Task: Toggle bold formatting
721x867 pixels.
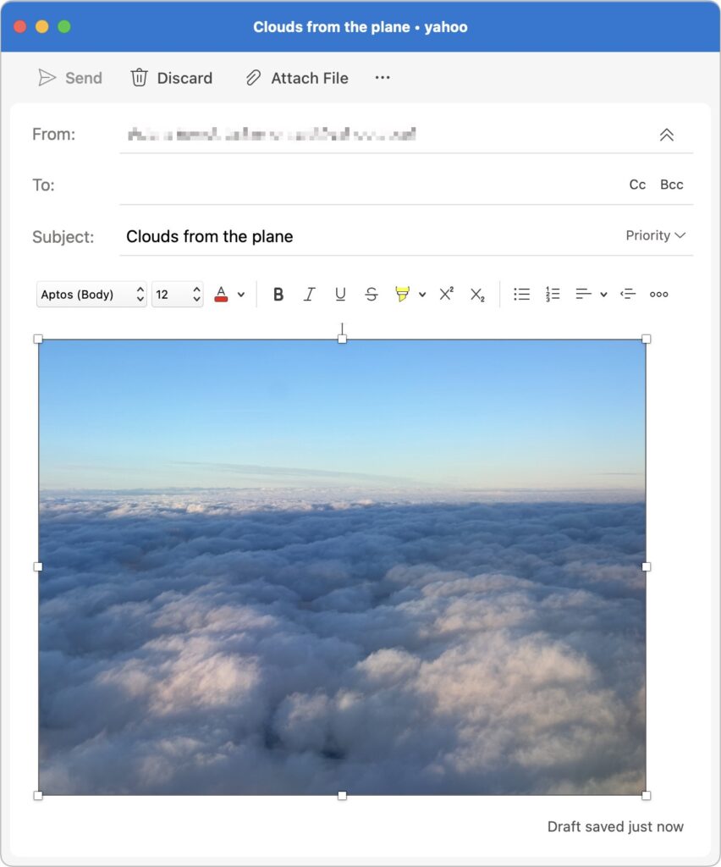Action: point(278,295)
